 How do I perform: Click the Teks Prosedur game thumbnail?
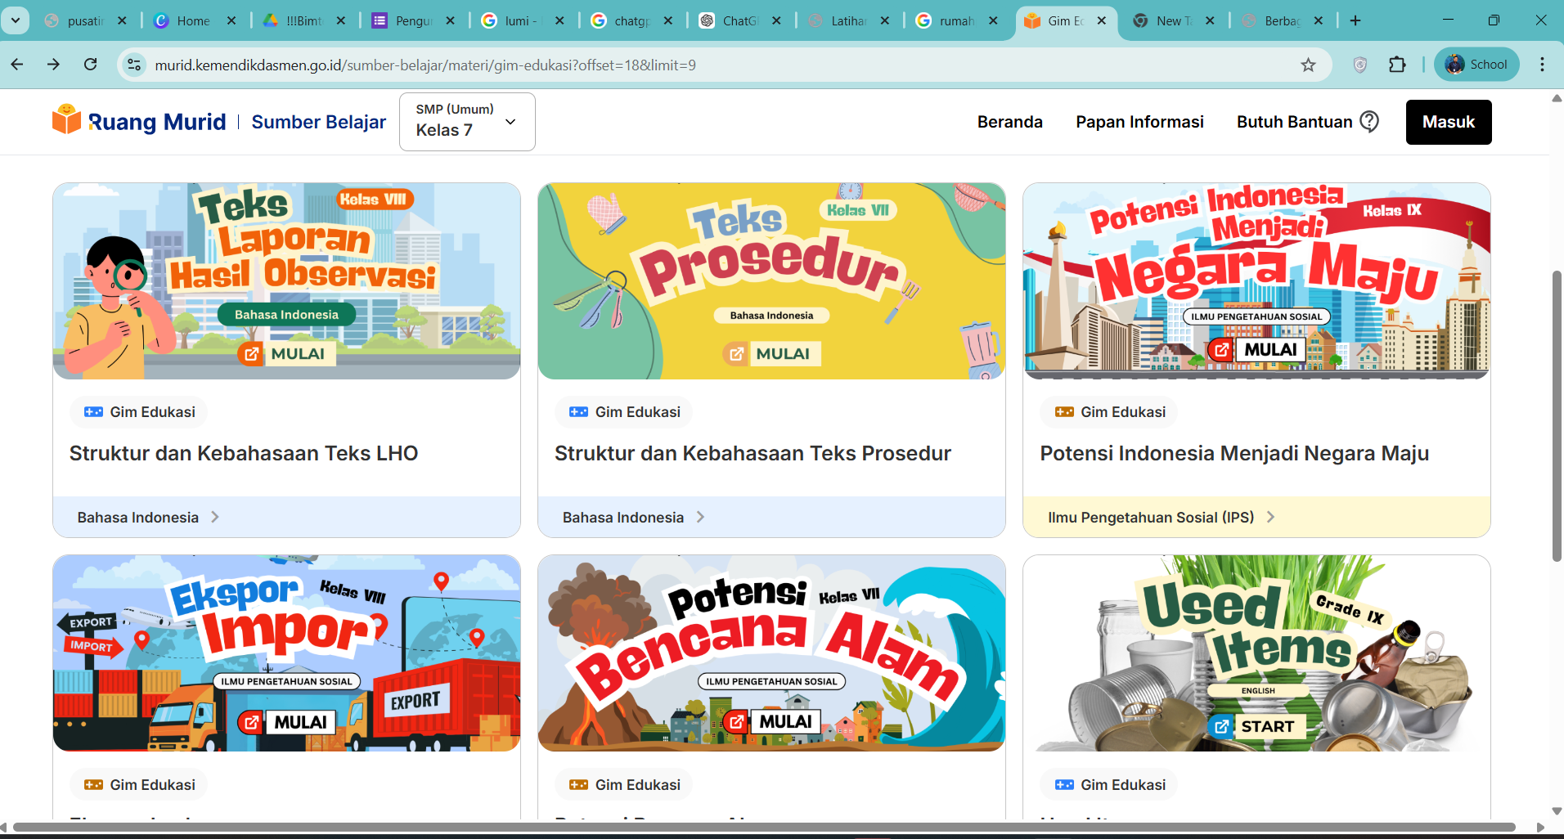pos(771,280)
